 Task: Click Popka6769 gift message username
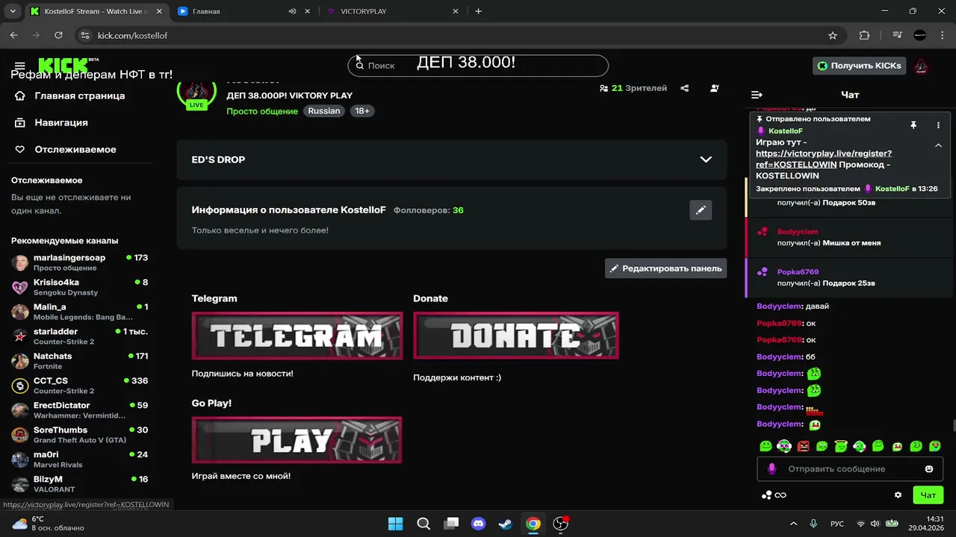pos(798,272)
